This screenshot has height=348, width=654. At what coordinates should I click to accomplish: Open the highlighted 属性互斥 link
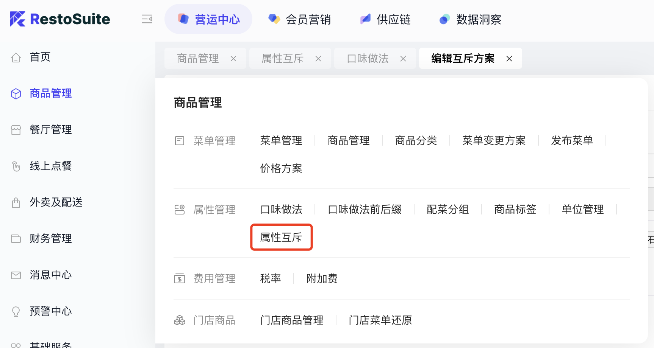point(281,238)
